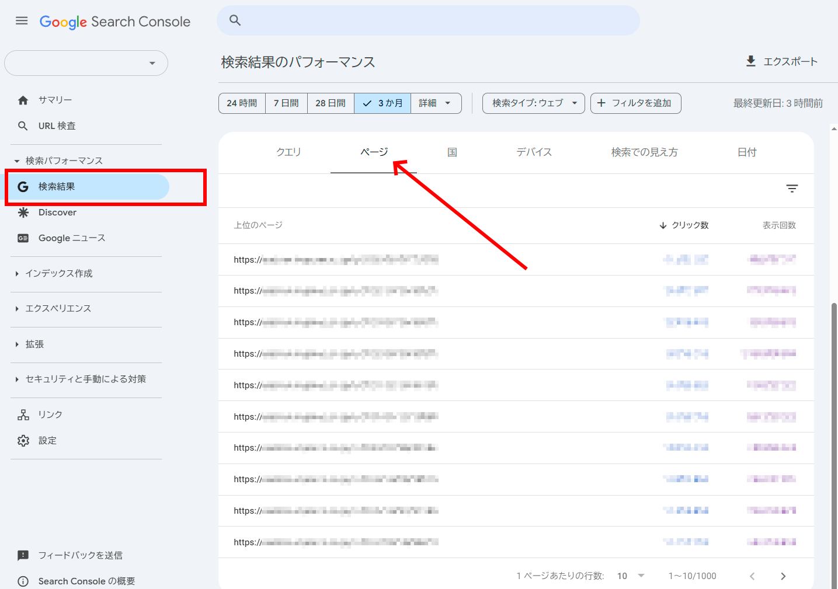Click the export download icon
Image resolution: width=838 pixels, height=589 pixels.
click(x=751, y=61)
